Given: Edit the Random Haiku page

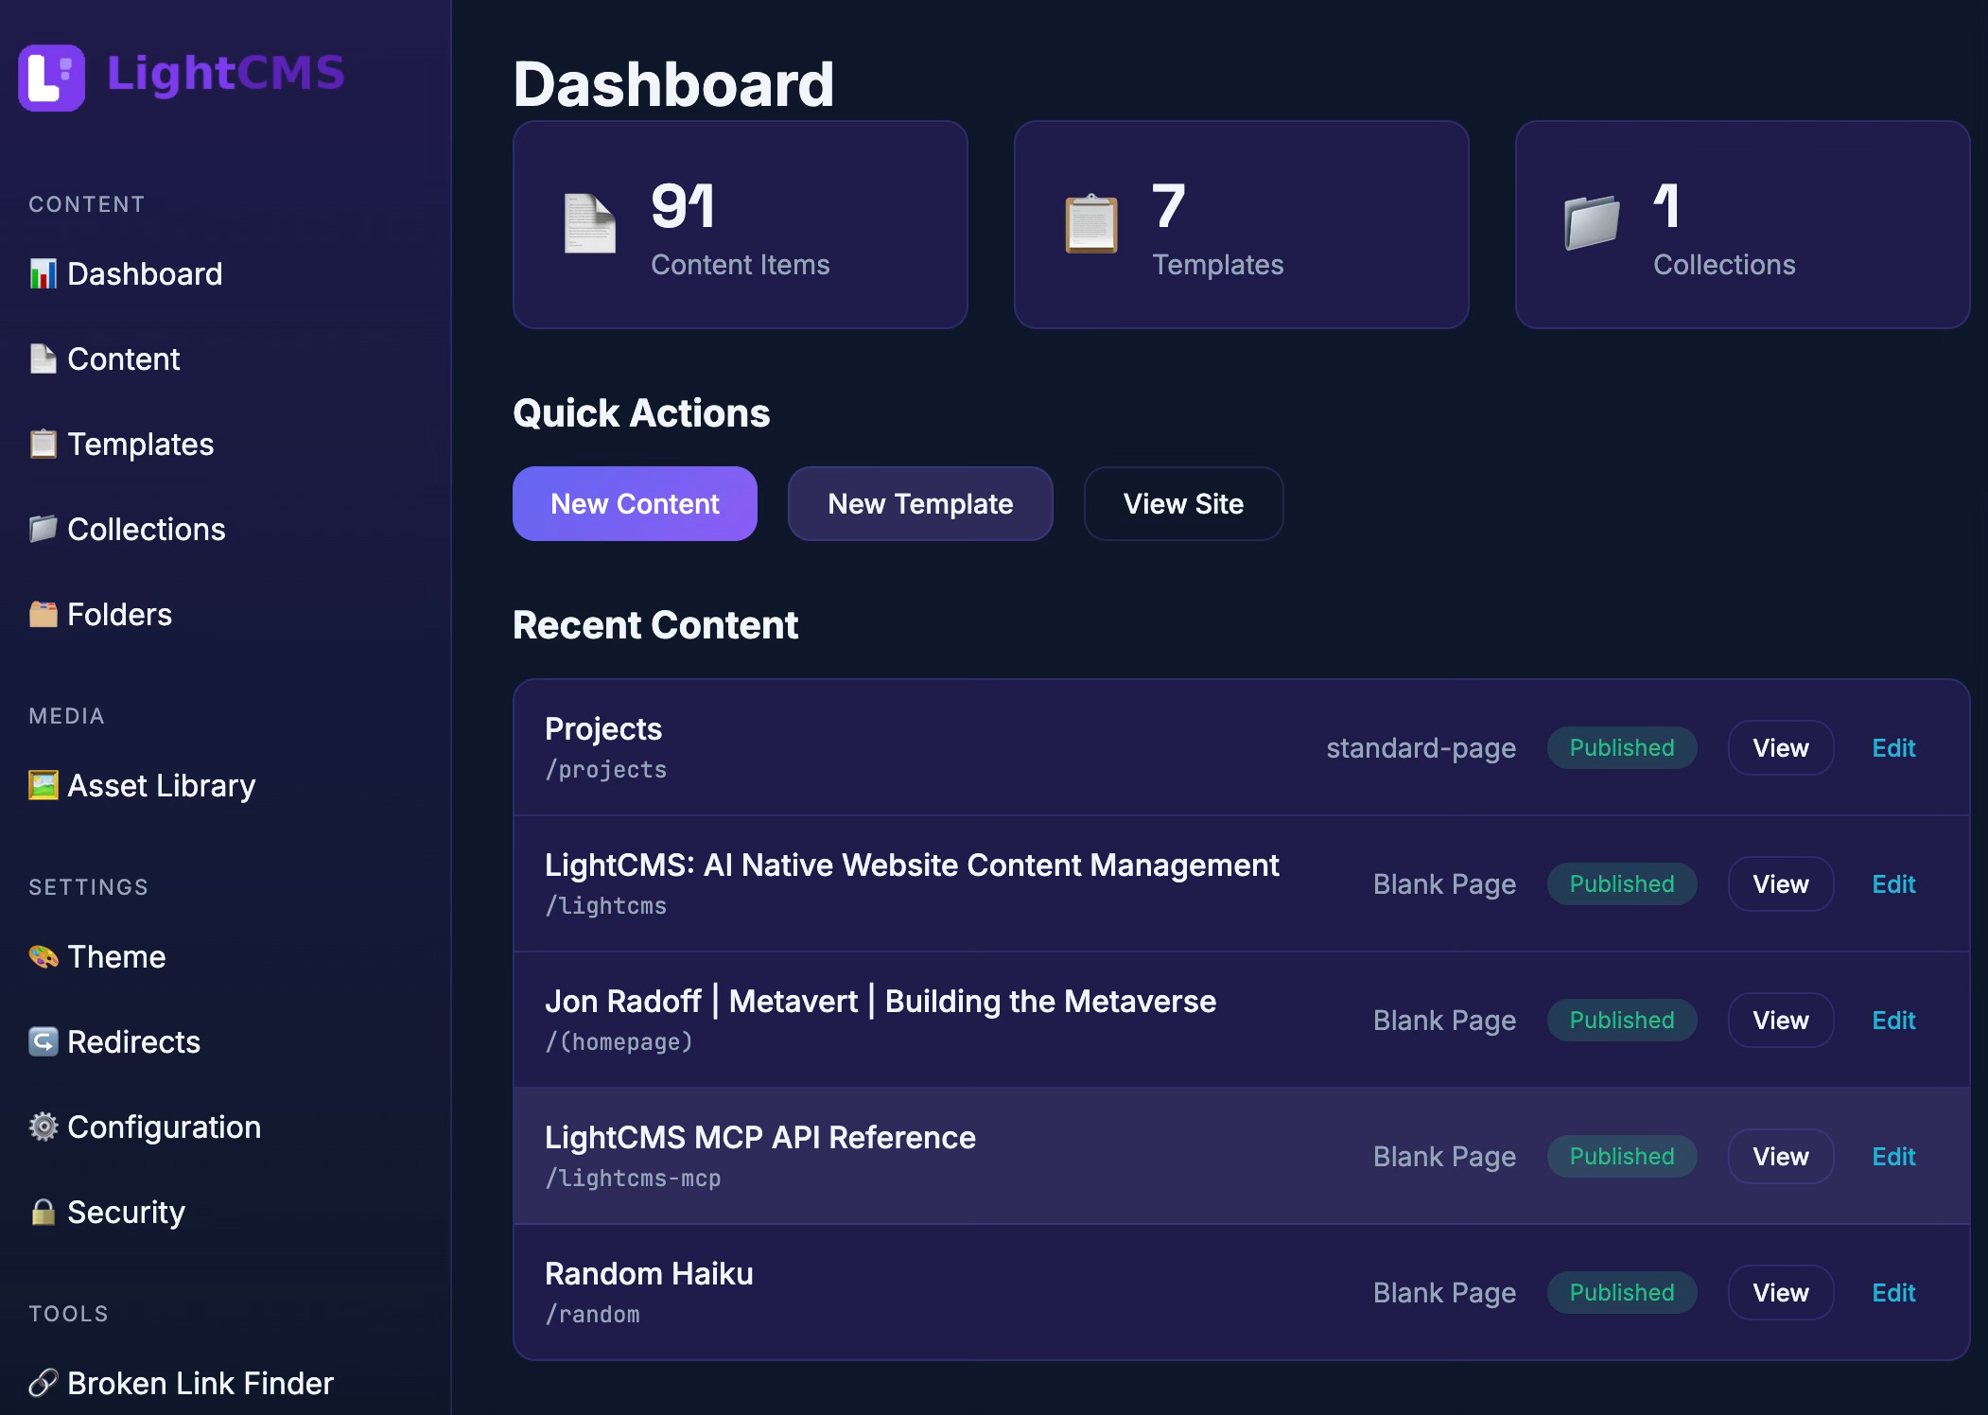Looking at the screenshot, I should coord(1893,1293).
